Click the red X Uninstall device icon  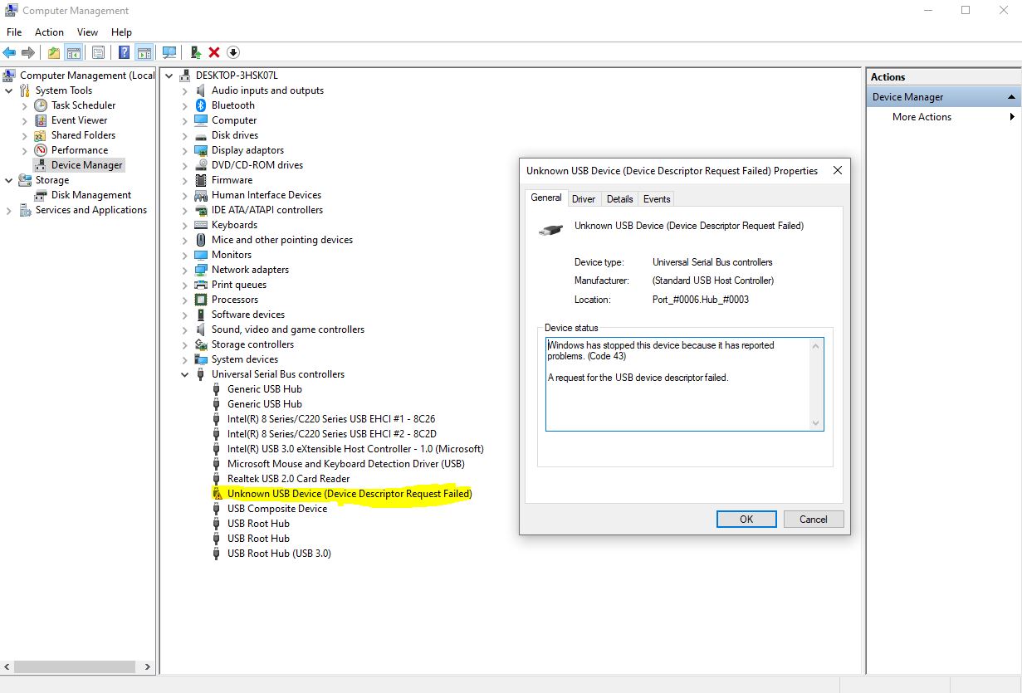[214, 52]
